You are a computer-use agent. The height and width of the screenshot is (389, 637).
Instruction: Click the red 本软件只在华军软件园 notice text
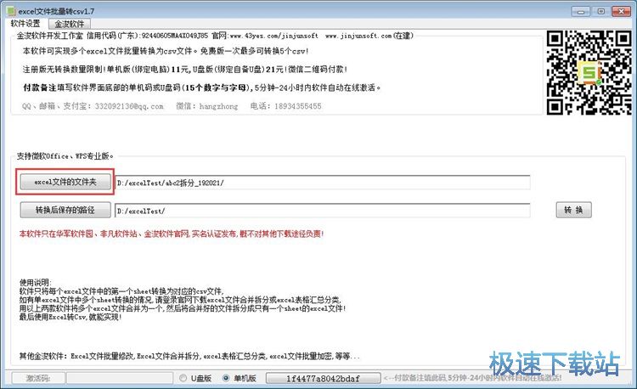click(172, 234)
